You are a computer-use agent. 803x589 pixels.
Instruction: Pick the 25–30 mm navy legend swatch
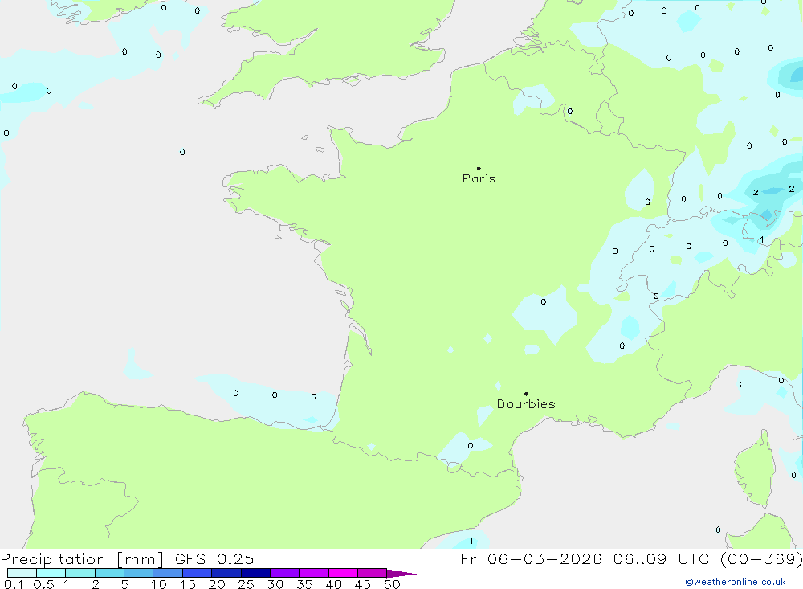[255, 573]
